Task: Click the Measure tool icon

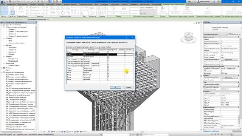Action: coord(92,8)
